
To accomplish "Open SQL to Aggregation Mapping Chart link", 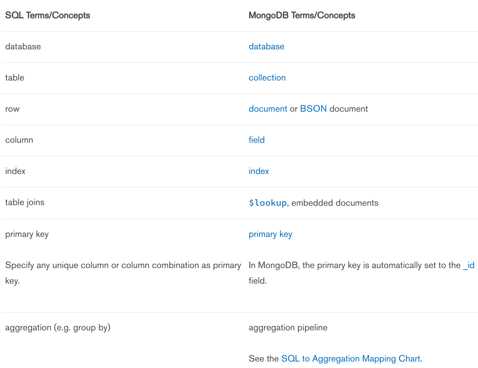I will pos(350,359).
